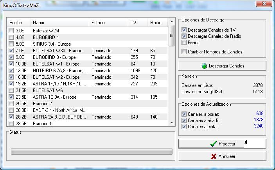The height and width of the screenshot is (170, 275).
Task: Check the 4.0E EUROBIRD 4 checkbox
Action: tap(11, 37)
